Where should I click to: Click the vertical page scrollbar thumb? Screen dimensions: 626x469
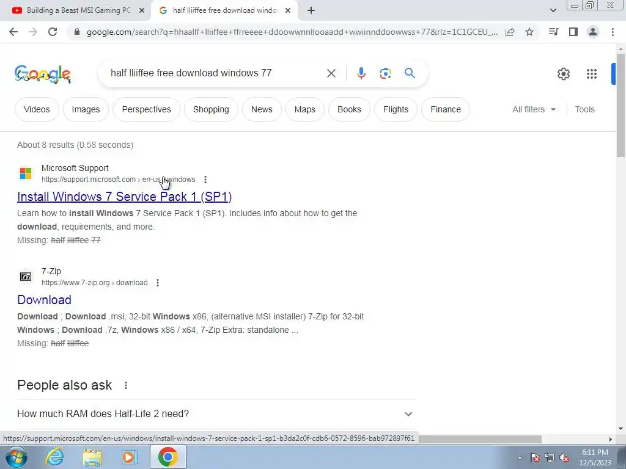pos(620,105)
